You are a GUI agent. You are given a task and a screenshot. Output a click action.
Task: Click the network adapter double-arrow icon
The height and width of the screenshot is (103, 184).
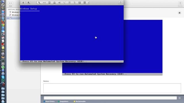(44, 3)
